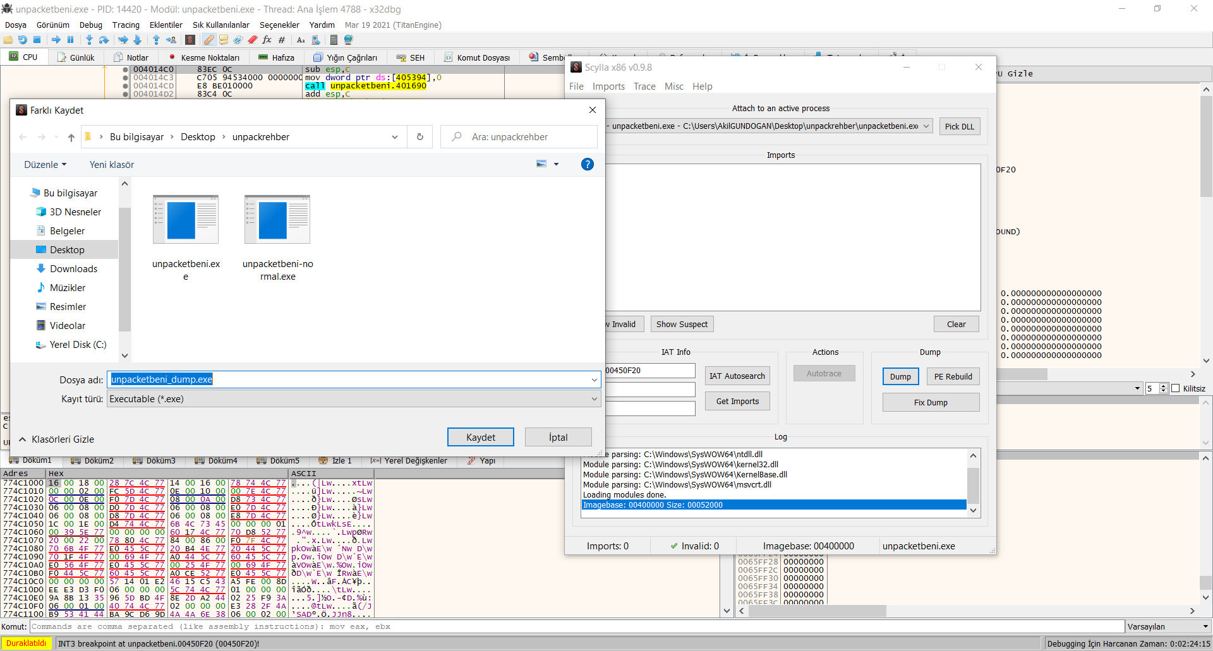
Task: Open the help icon in save dialog
Action: [x=587, y=164]
